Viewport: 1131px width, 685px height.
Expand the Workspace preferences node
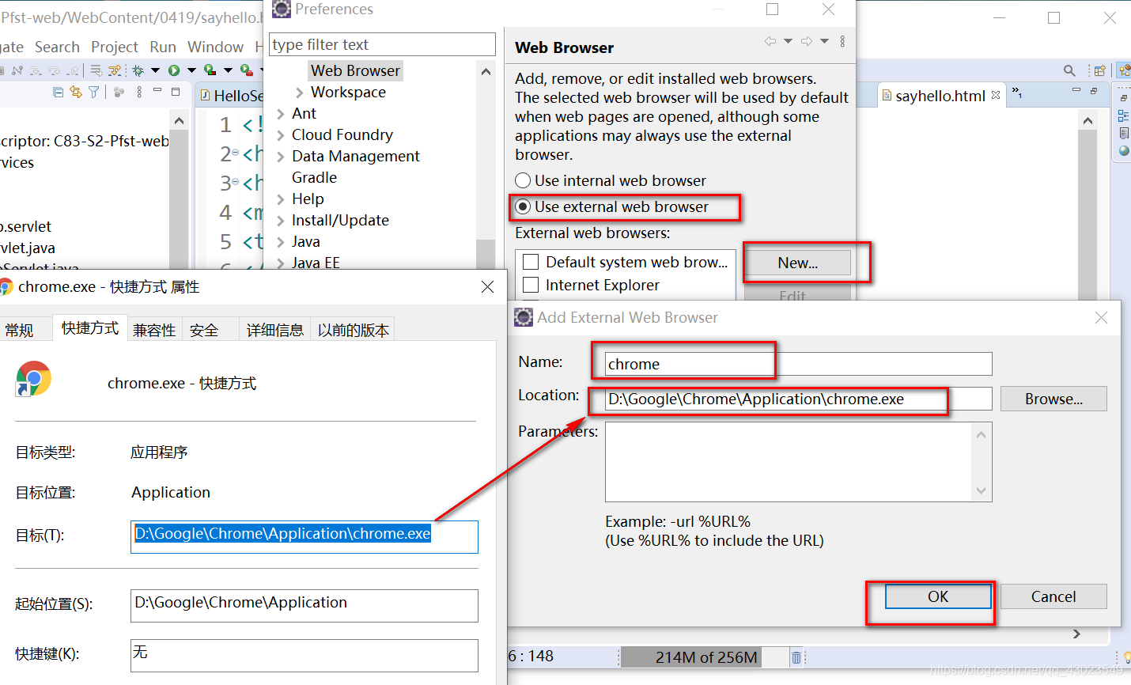[x=299, y=93]
